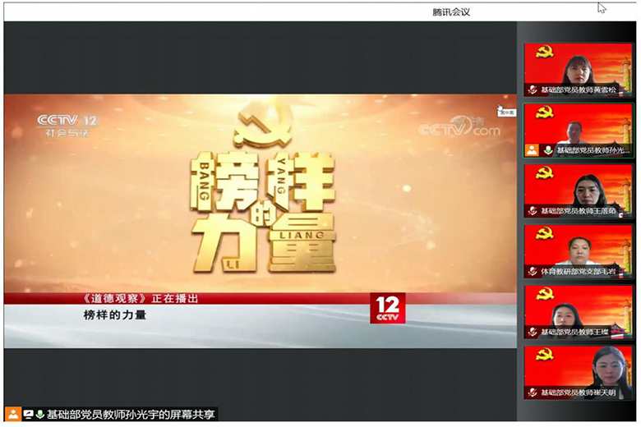Image resolution: width=641 pixels, height=427 pixels.
Task: Select participant 王瑾's video thumbnail
Action: point(578,313)
